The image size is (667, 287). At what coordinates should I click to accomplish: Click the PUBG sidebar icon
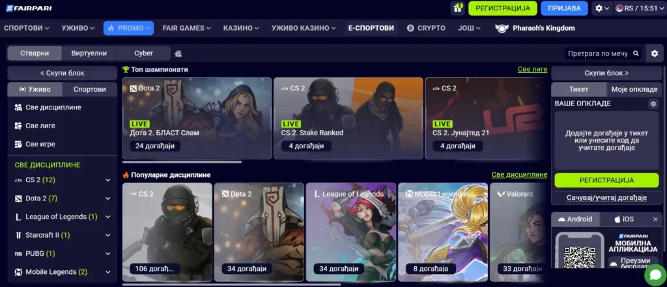pyautogui.click(x=18, y=254)
